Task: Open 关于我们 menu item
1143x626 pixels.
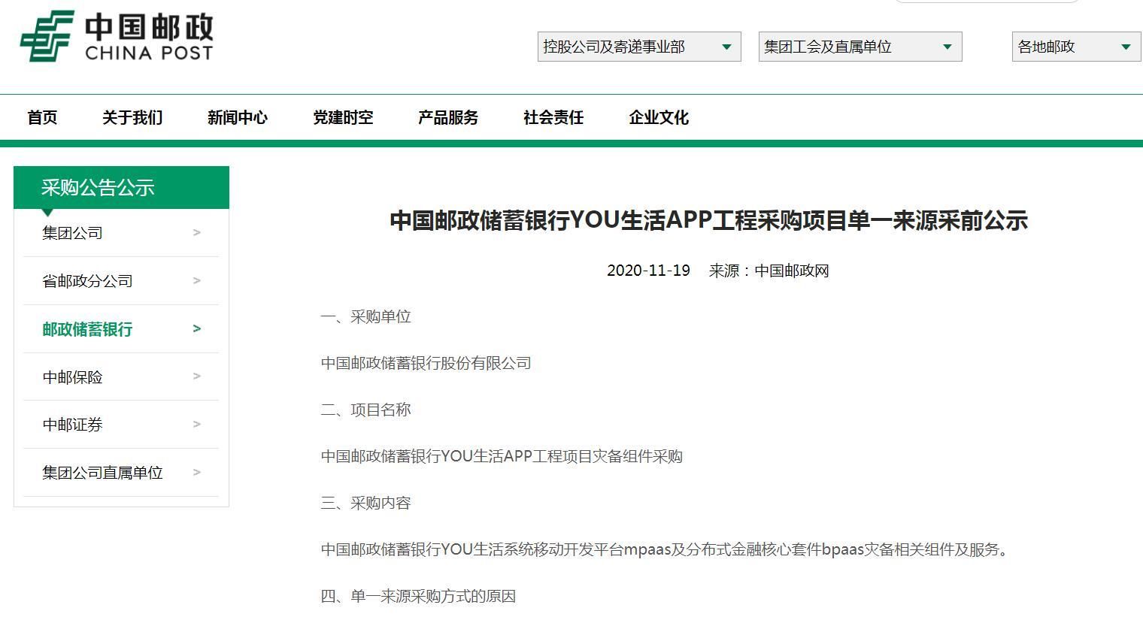Action: [132, 117]
